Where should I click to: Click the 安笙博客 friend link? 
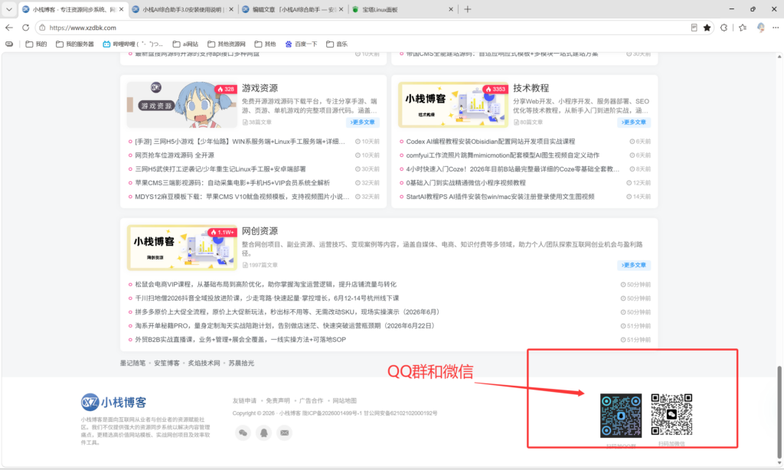click(x=166, y=363)
